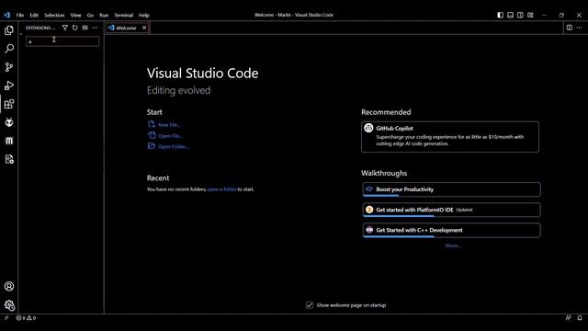The image size is (588, 331).
Task: Open the activity bar icon below the 'm' icon
Action: coord(9,159)
